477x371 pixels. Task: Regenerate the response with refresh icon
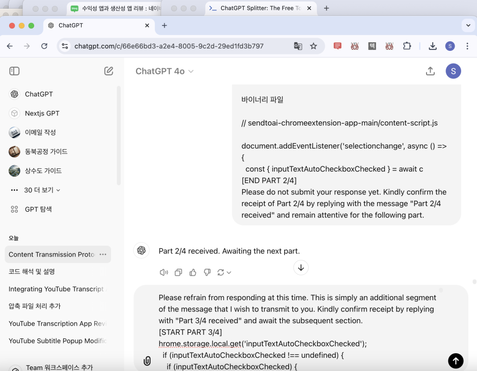[221, 273]
